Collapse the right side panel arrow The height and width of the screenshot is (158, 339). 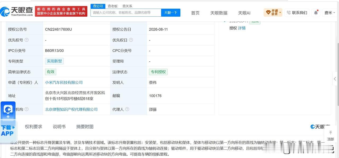click(335, 79)
